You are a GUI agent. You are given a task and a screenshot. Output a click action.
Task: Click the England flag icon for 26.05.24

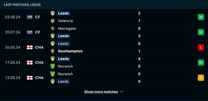(x=30, y=47)
